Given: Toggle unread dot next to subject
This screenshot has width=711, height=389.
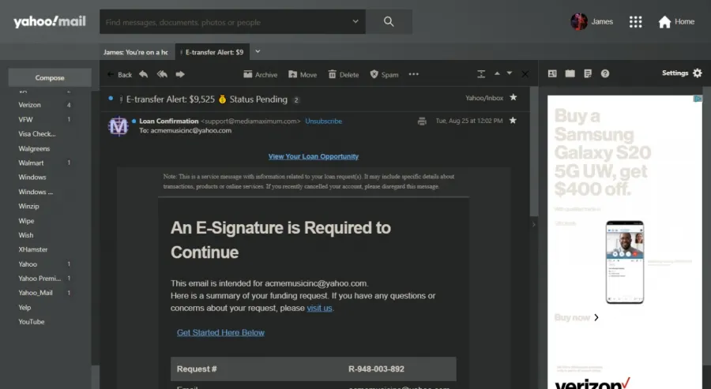Looking at the screenshot, I should coord(111,98).
